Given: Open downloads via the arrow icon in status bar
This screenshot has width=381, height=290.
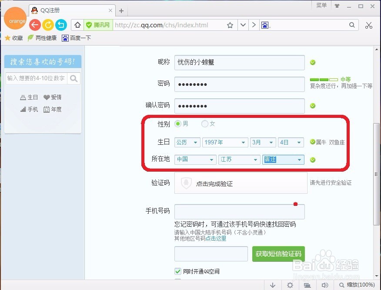Looking at the screenshot, I should pyautogui.click(x=273, y=285).
